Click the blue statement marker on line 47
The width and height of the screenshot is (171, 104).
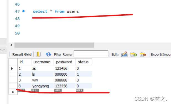[24, 11]
